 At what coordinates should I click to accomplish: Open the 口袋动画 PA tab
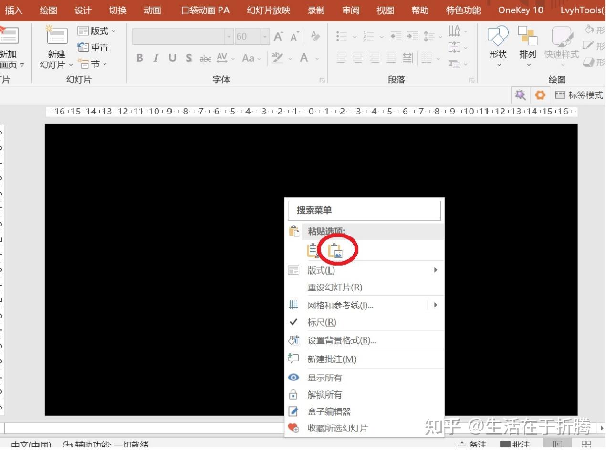(x=205, y=10)
